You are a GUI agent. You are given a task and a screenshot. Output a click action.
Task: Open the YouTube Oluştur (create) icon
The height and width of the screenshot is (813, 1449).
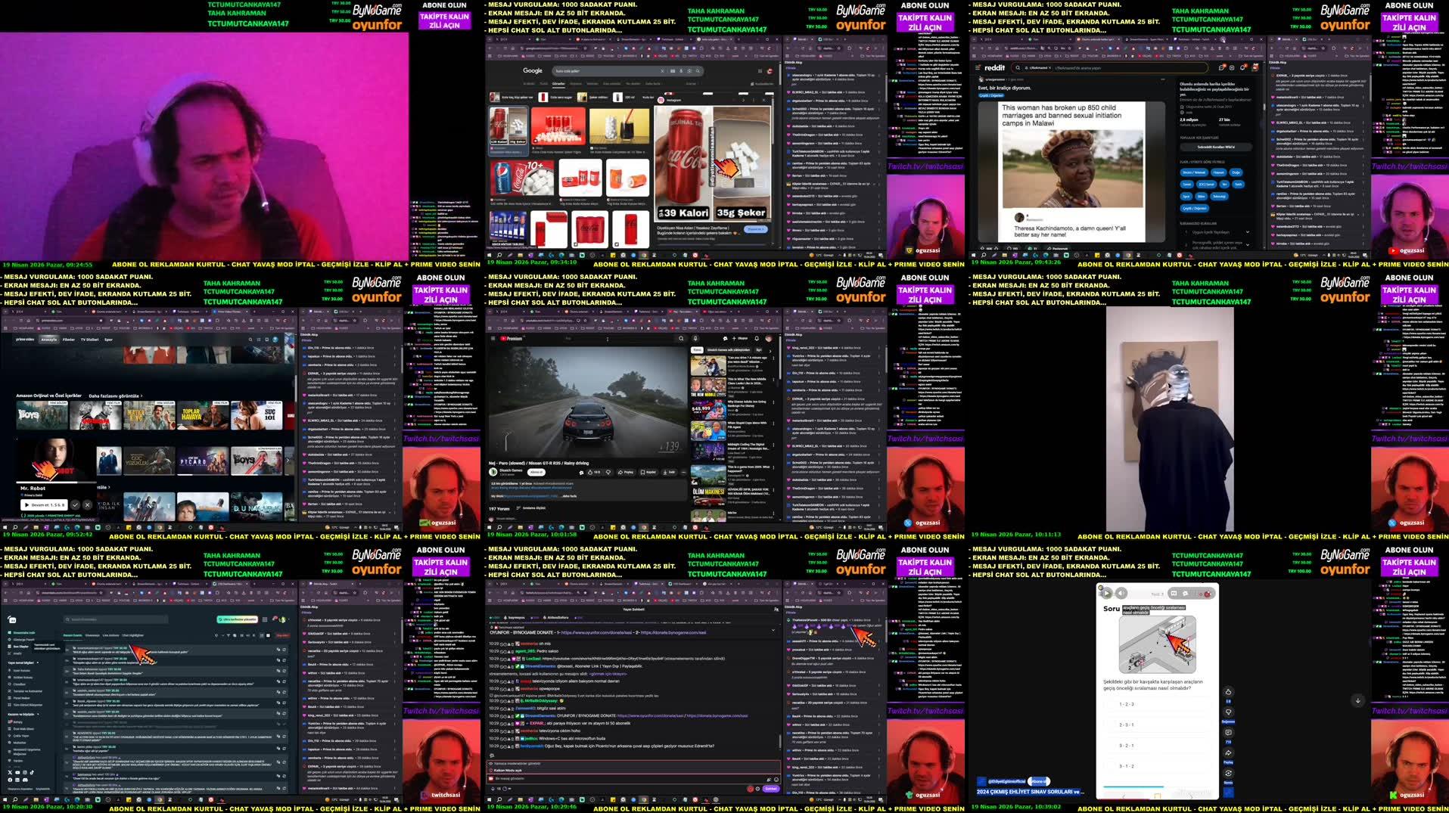[x=735, y=339]
